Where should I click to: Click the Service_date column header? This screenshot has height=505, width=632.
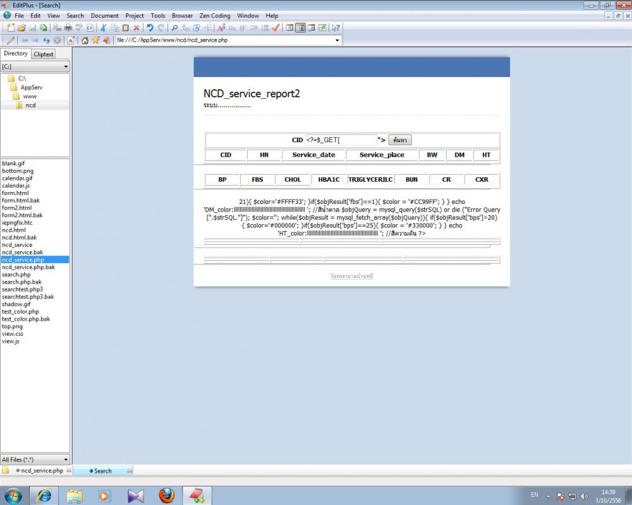click(313, 155)
